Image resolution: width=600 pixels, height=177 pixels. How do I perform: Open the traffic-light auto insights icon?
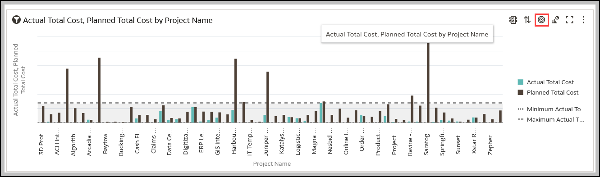tap(513, 20)
